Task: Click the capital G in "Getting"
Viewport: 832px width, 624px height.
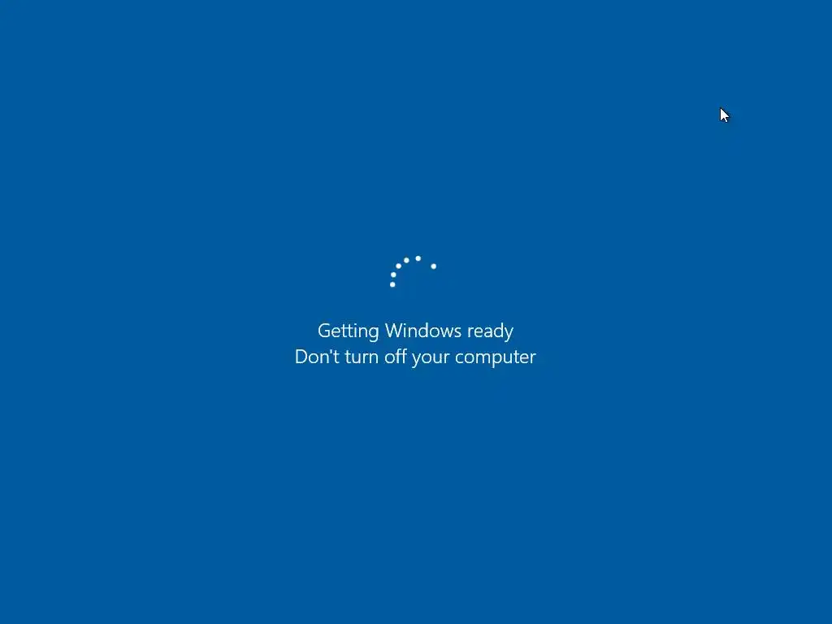Action: [x=324, y=331]
